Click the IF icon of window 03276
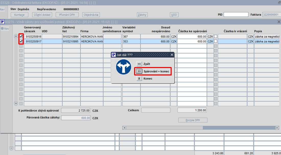281x155 pixels. (x=2, y=22)
